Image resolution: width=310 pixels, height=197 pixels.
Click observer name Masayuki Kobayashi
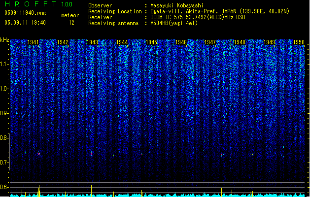[x=177, y=5]
